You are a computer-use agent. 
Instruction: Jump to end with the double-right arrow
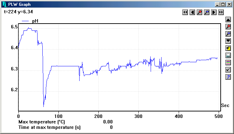221,12
